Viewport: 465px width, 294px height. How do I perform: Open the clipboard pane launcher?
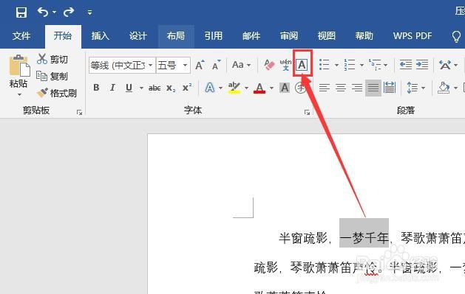click(x=79, y=112)
